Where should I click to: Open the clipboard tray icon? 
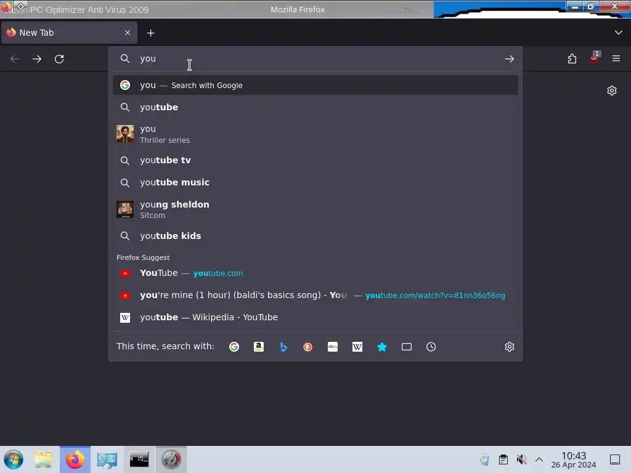503,459
